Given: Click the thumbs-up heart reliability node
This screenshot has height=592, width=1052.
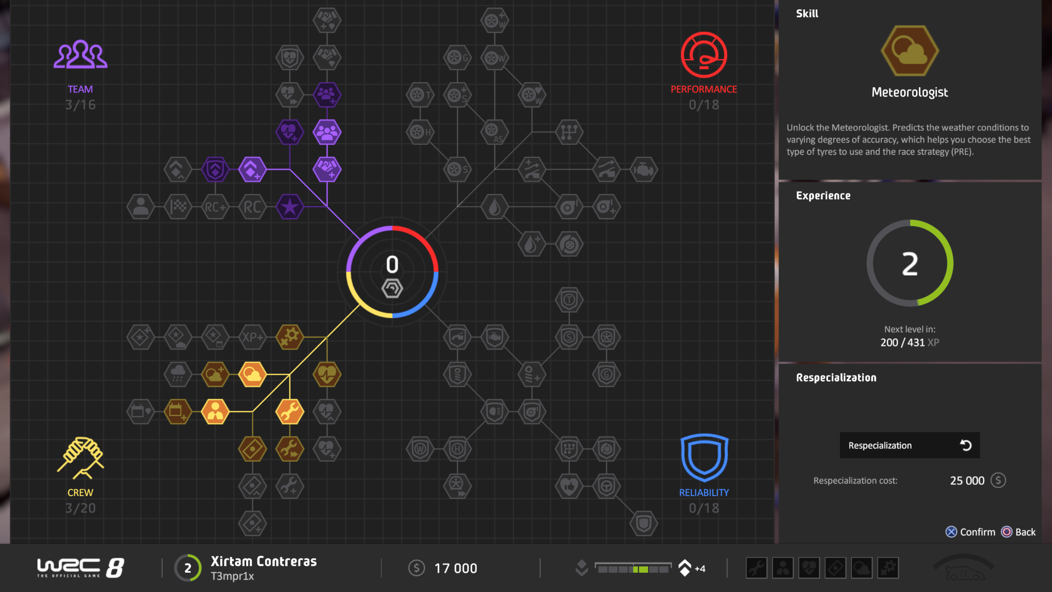Looking at the screenshot, I should click(x=569, y=486).
